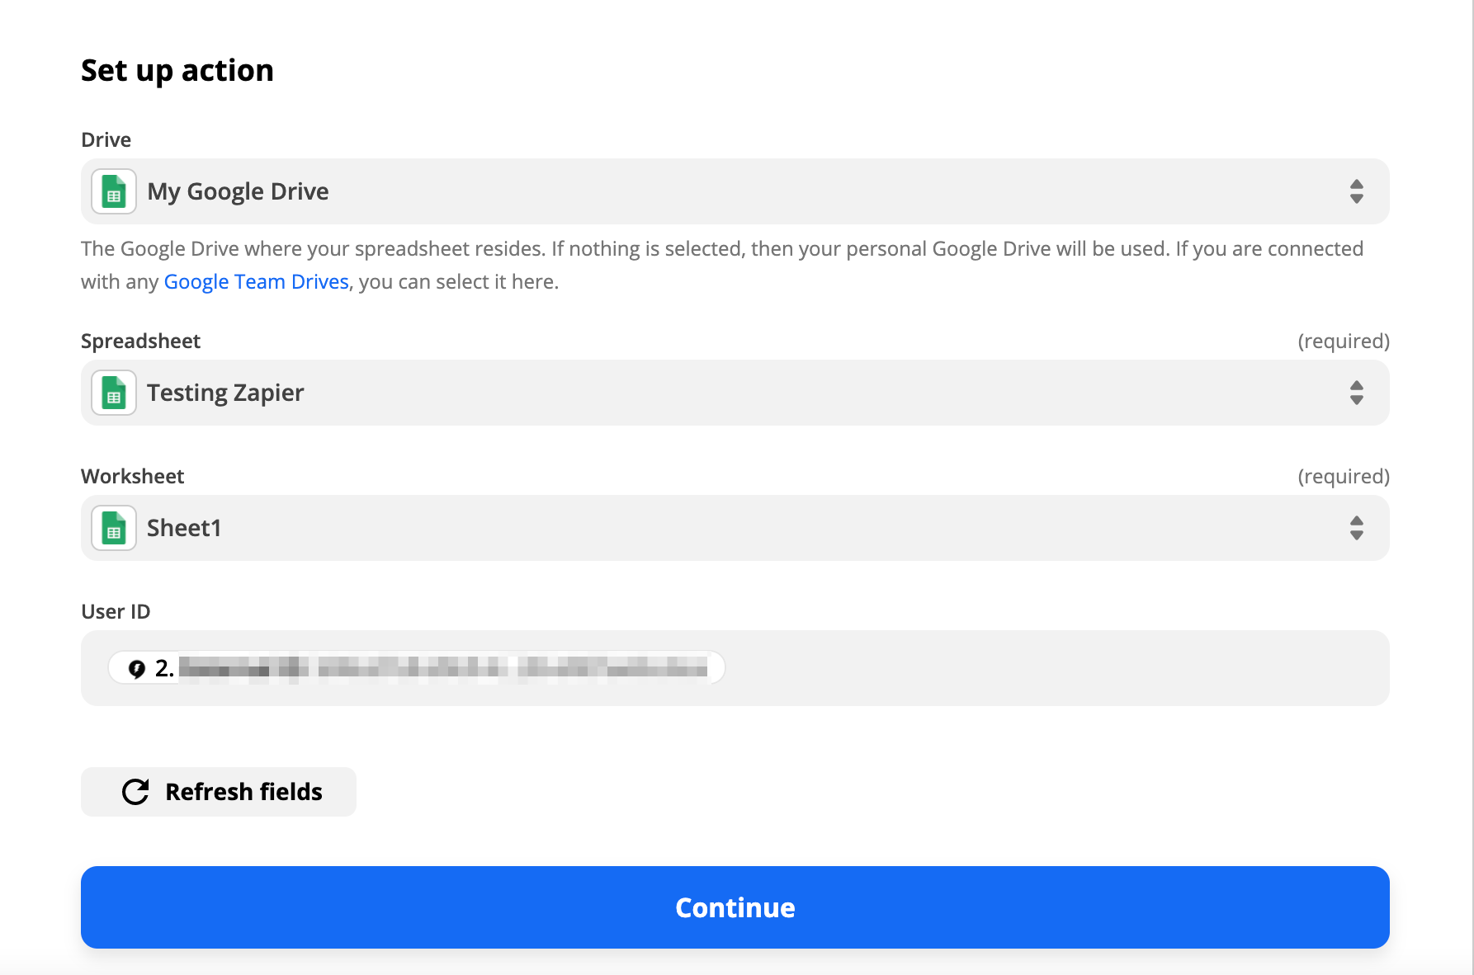
Task: Click the blue Continue button
Action: click(x=735, y=907)
